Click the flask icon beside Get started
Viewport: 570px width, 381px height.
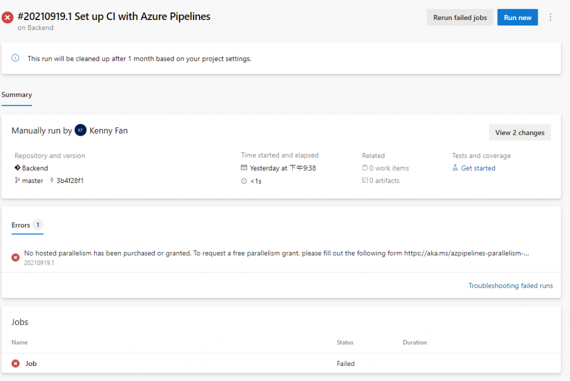click(x=455, y=168)
